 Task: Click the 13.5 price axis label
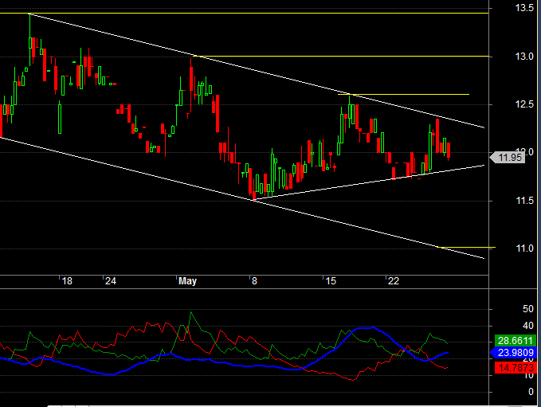(524, 8)
